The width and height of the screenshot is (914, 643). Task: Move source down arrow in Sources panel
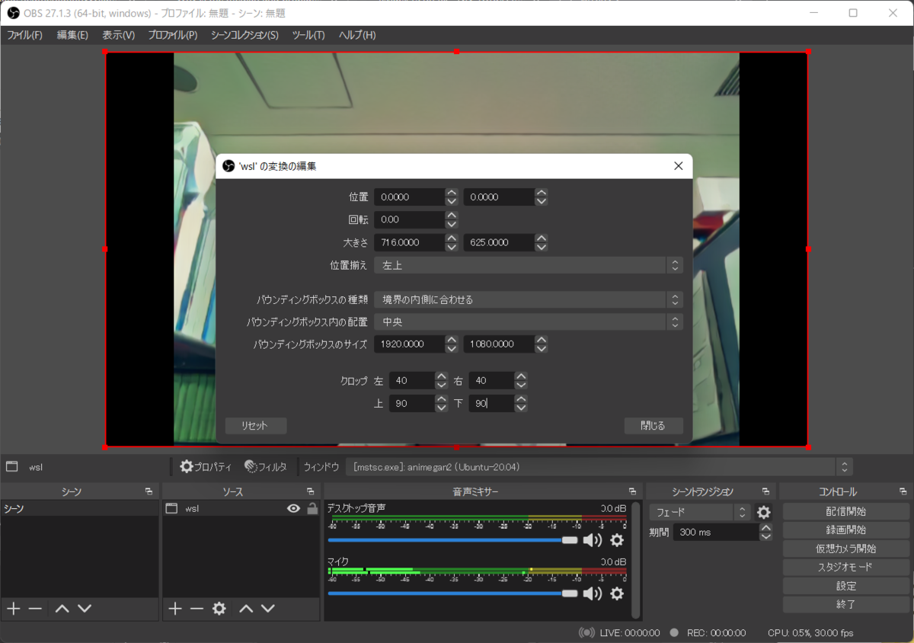(268, 608)
